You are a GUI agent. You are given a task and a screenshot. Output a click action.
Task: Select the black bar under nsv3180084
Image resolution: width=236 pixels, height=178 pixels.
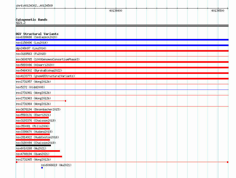(33, 145)
